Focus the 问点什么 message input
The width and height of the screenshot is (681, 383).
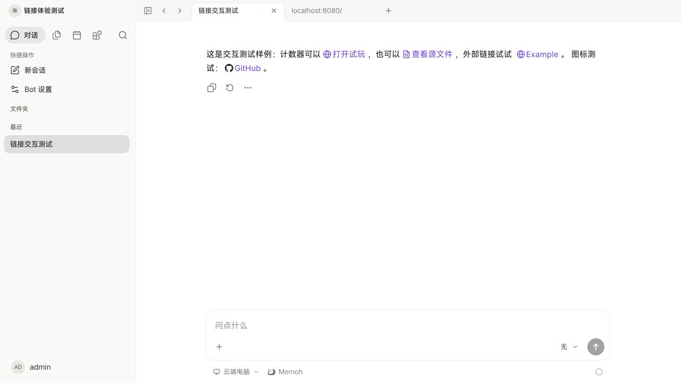(407, 325)
